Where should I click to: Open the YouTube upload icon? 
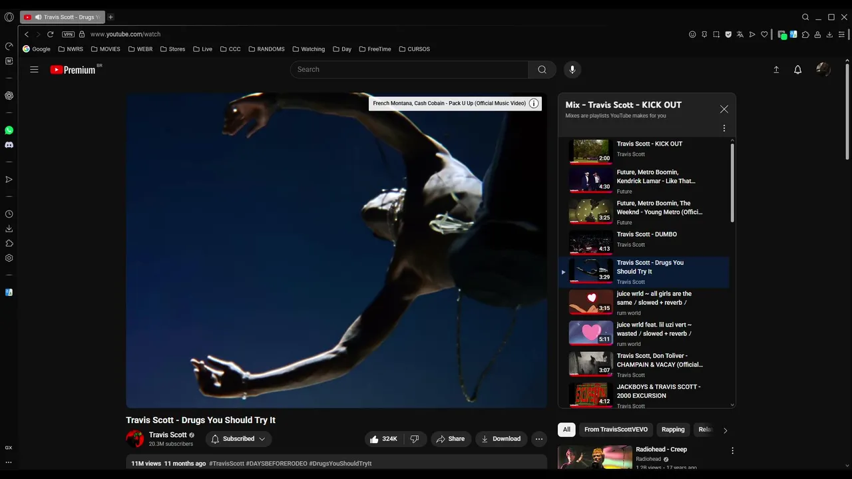[x=776, y=69]
